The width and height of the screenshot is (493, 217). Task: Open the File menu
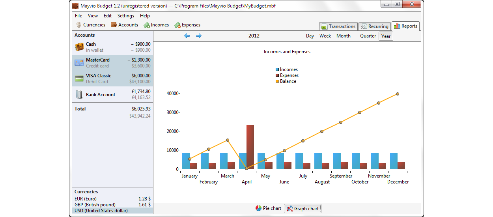click(x=78, y=16)
